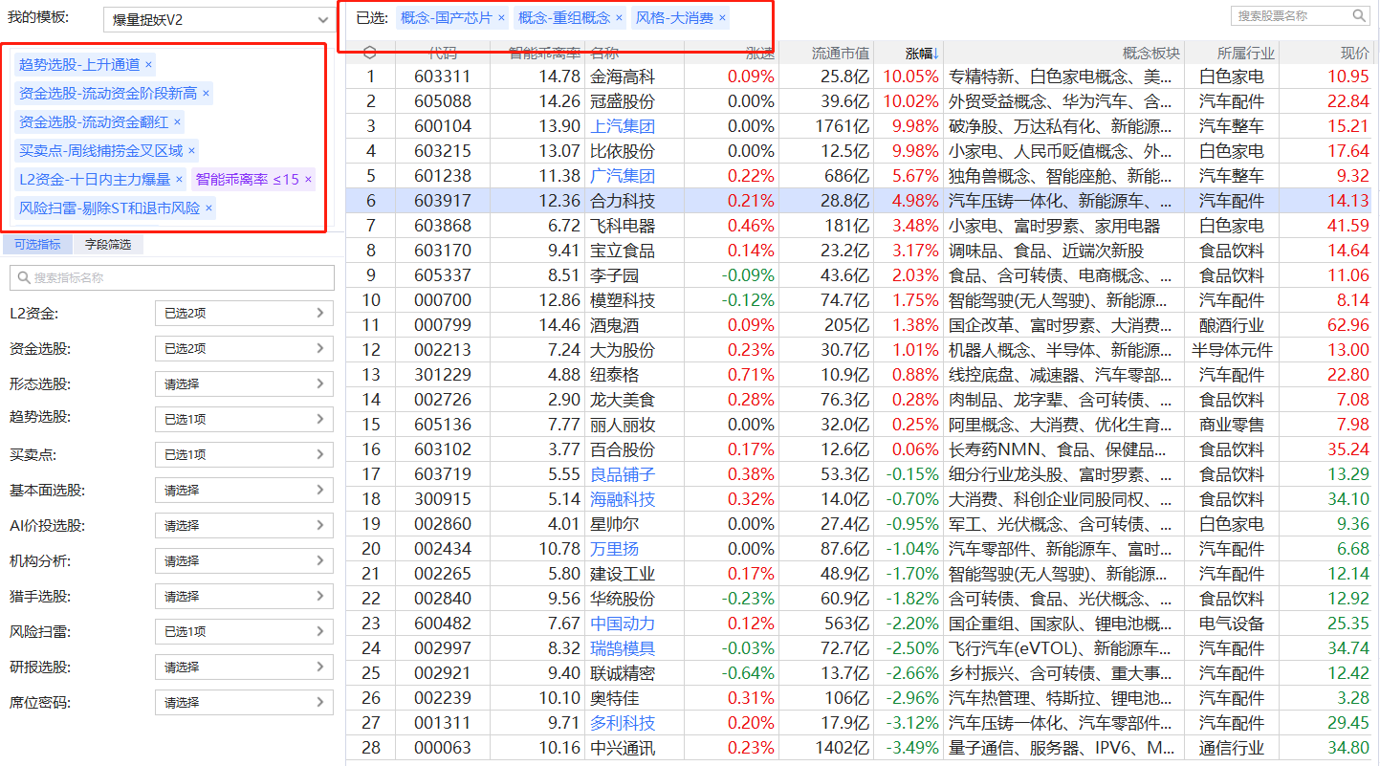Expand the 形态选股 indicator selector
The image size is (1380, 766).
coord(244,383)
